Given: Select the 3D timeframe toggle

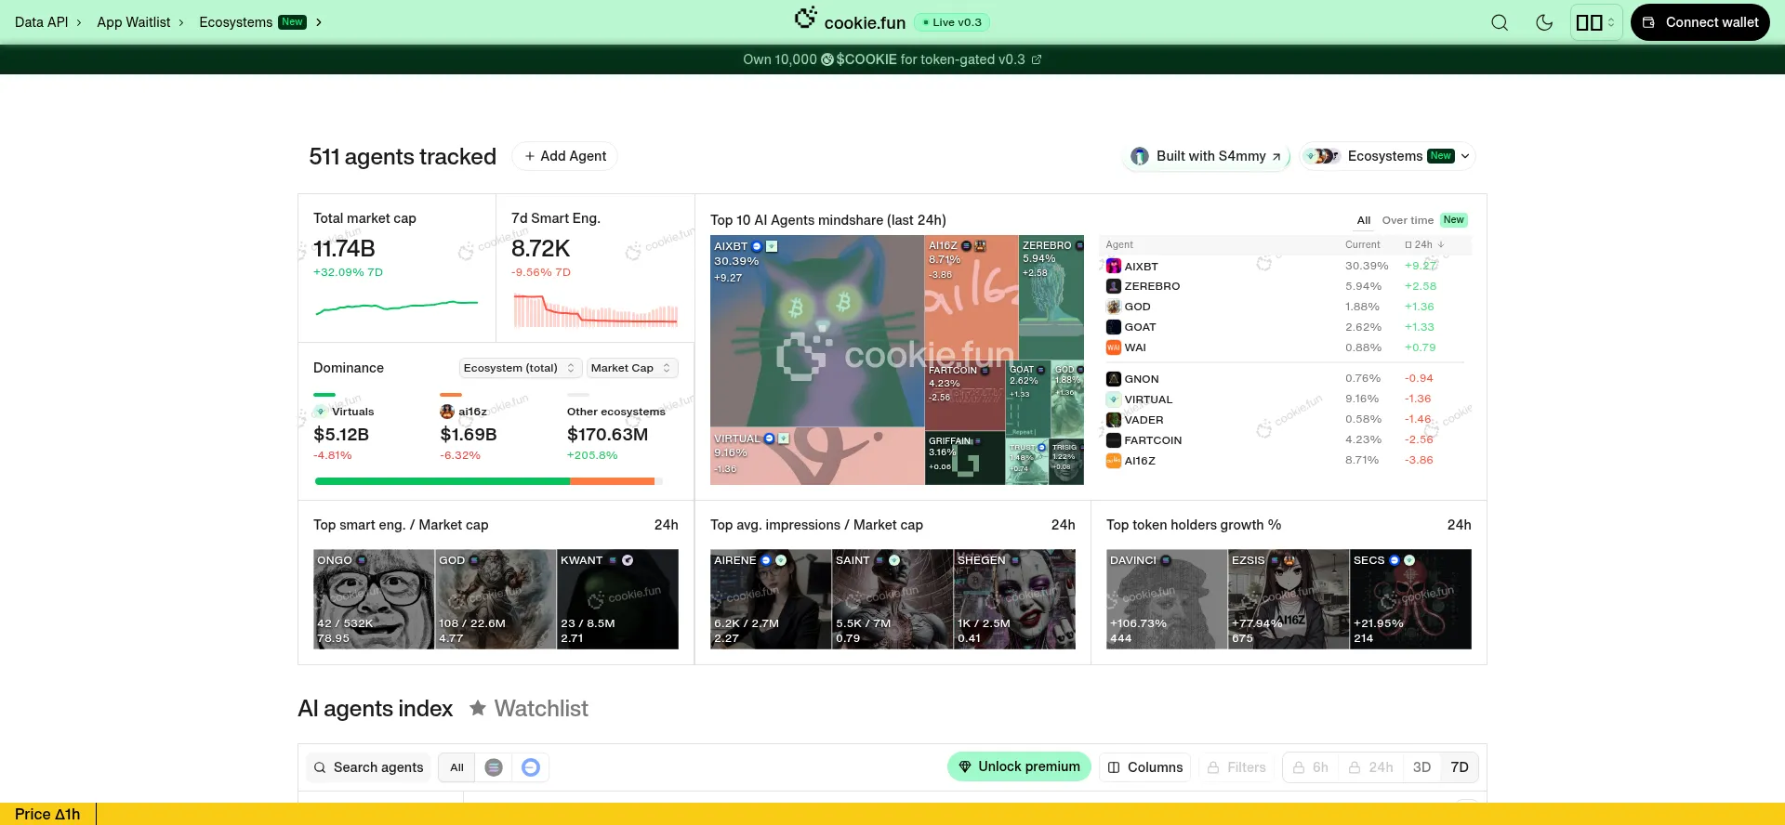Looking at the screenshot, I should point(1421,767).
